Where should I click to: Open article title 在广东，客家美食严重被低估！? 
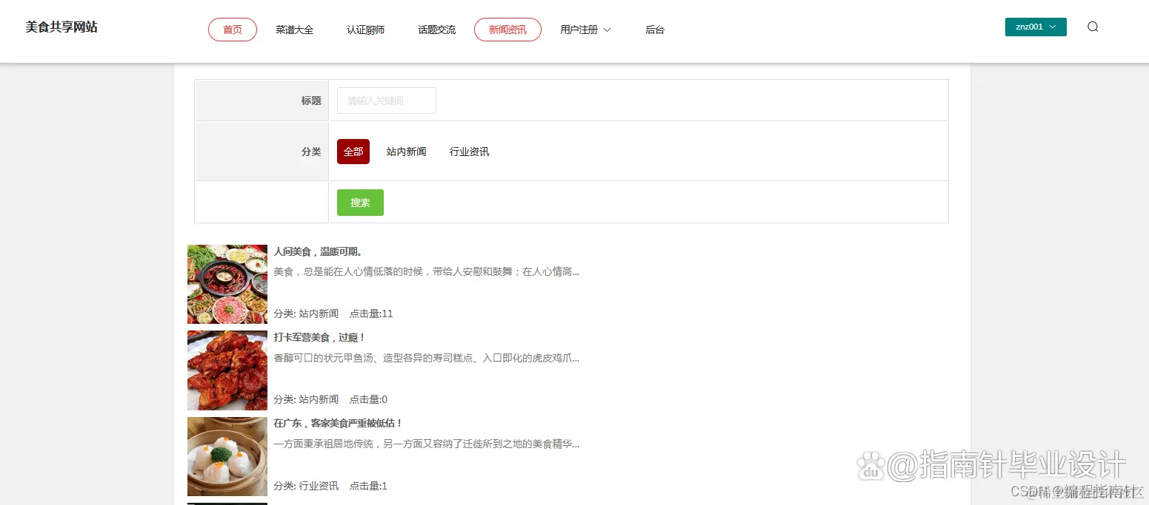(x=339, y=424)
